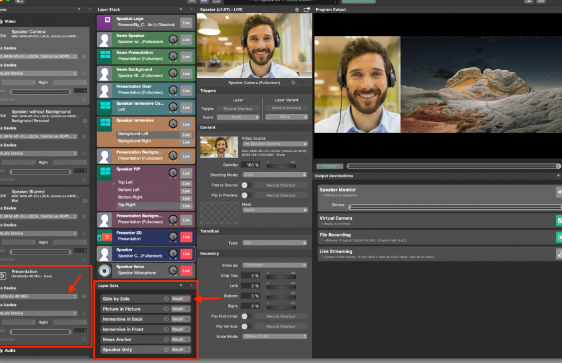Click the News Anchor round minus icon
The width and height of the screenshot is (562, 363).
(166, 339)
